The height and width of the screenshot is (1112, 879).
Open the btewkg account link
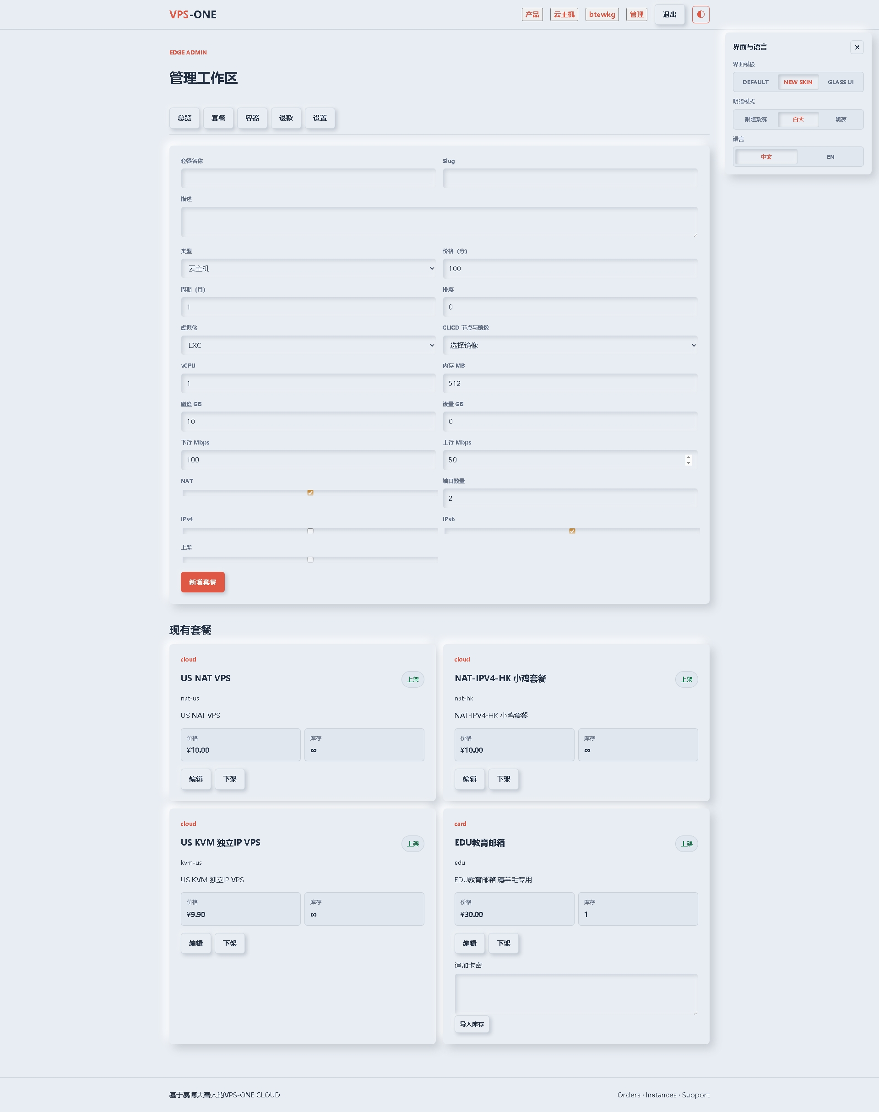point(602,14)
